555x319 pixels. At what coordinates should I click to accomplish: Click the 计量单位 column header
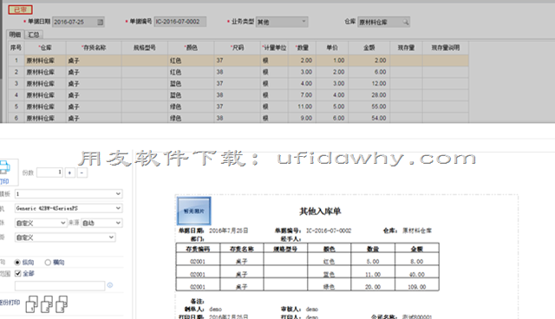[274, 48]
